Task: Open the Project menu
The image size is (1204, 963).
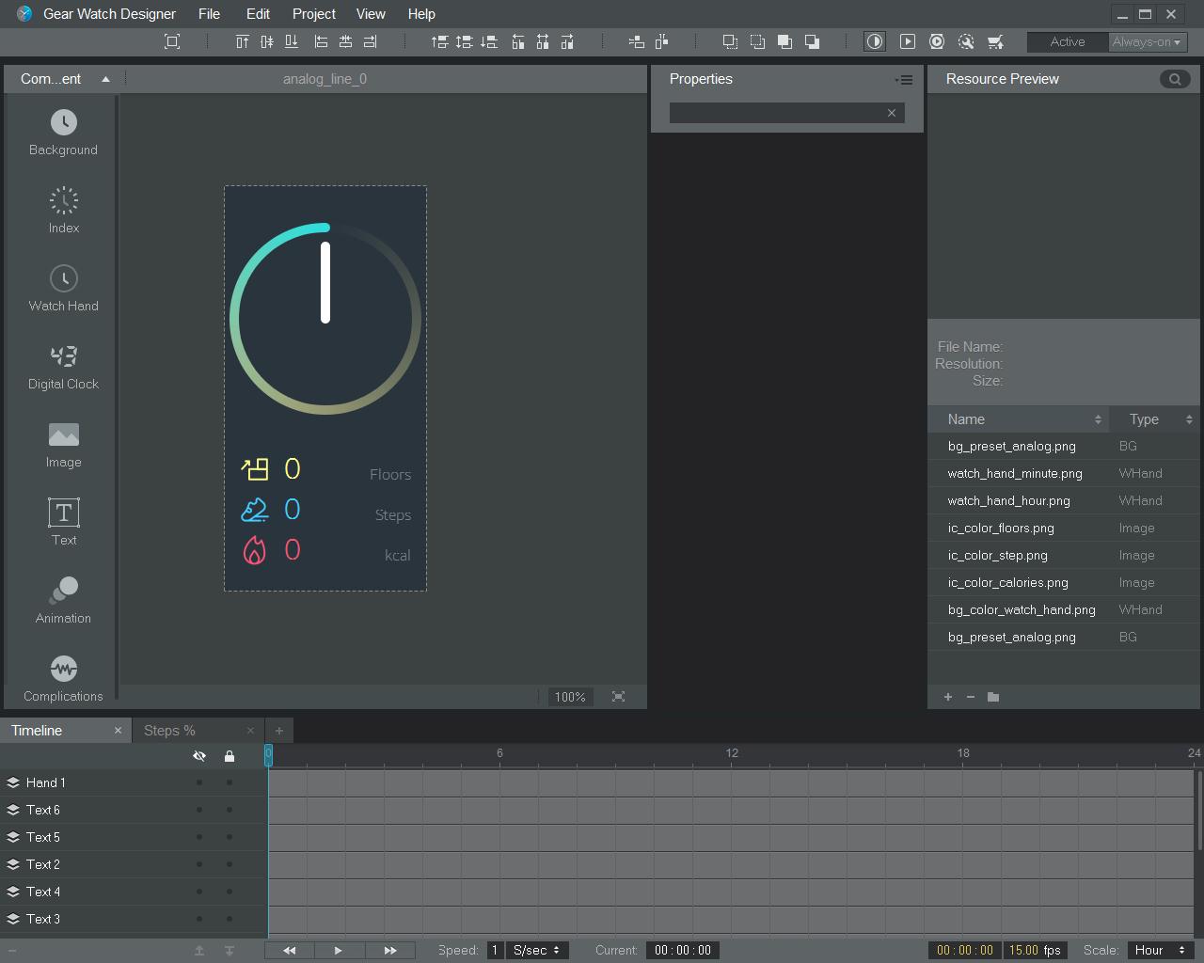Action: 313,14
